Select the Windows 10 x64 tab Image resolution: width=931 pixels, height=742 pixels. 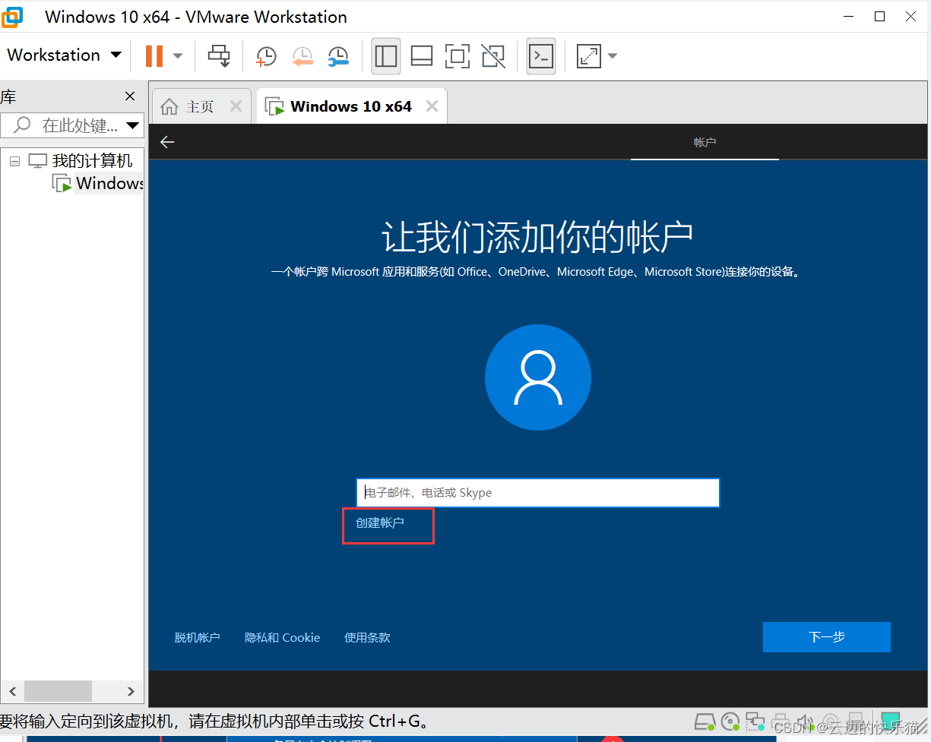pyautogui.click(x=351, y=106)
